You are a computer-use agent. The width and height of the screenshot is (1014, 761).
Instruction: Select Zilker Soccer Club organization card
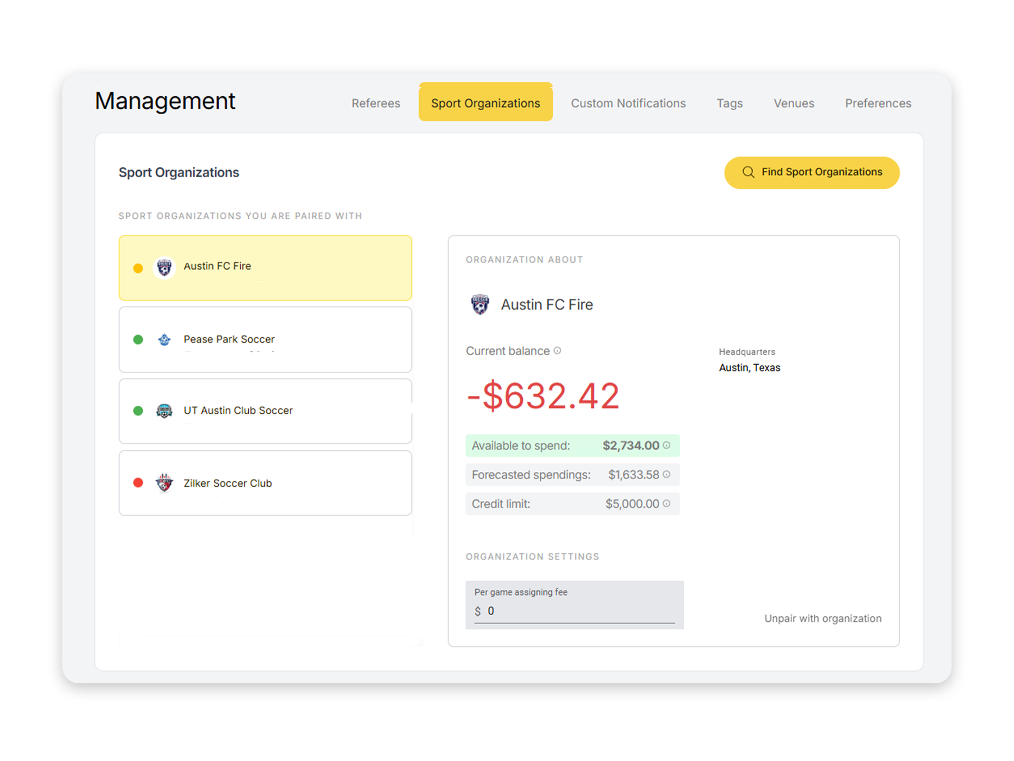pyautogui.click(x=265, y=482)
